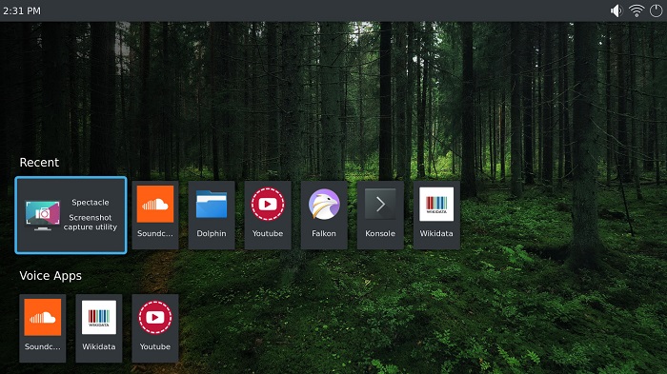Click the power button icon
The height and width of the screenshot is (374, 667).
click(x=656, y=10)
